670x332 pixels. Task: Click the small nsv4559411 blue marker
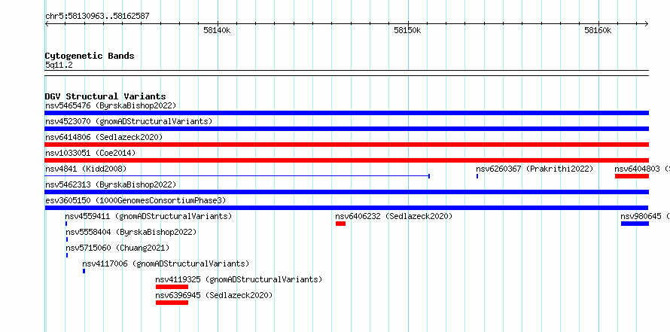[x=66, y=224]
